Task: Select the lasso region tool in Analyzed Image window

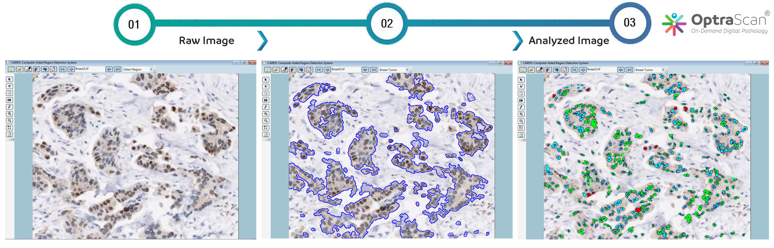Action: pos(521,94)
